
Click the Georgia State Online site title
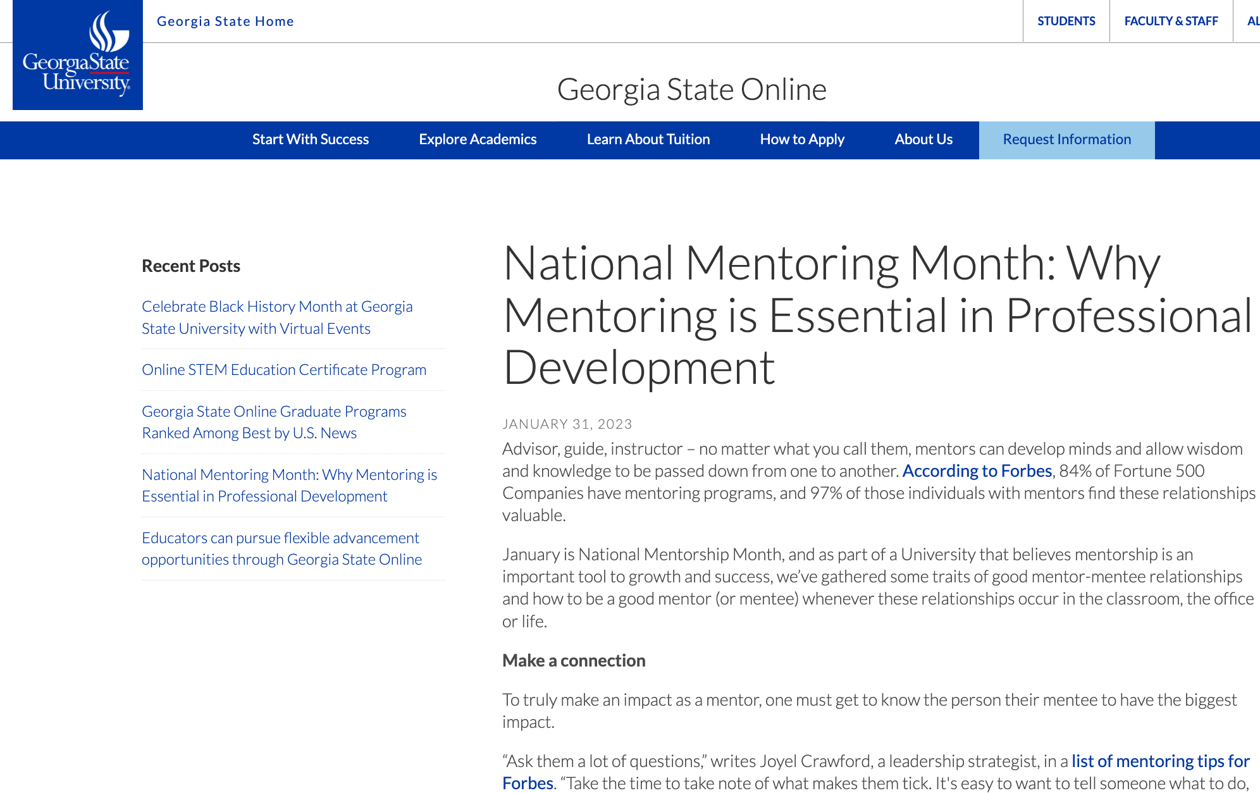(x=692, y=89)
